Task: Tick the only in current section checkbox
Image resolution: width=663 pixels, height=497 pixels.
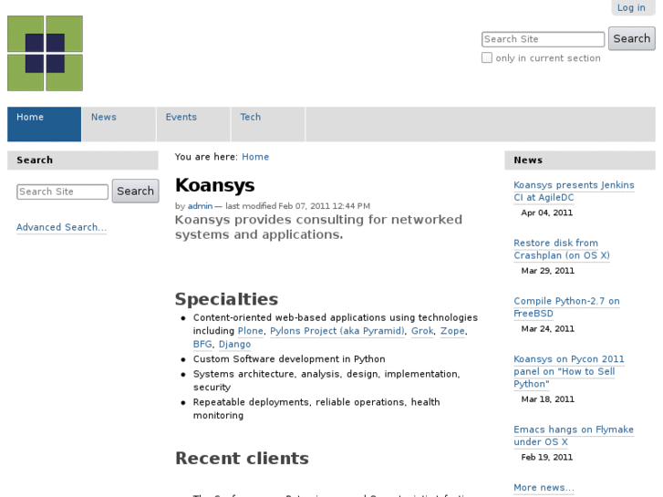Action: (487, 57)
